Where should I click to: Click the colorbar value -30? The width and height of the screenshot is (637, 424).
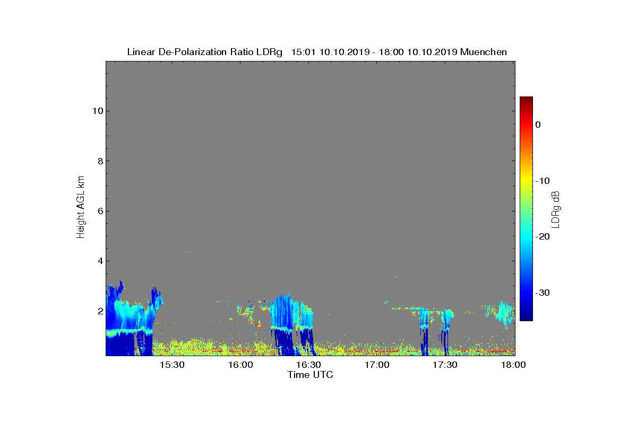pyautogui.click(x=542, y=293)
